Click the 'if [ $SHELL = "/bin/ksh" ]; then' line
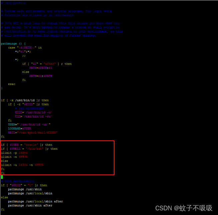Viewport: 218px width, 215px height. tap(29, 149)
